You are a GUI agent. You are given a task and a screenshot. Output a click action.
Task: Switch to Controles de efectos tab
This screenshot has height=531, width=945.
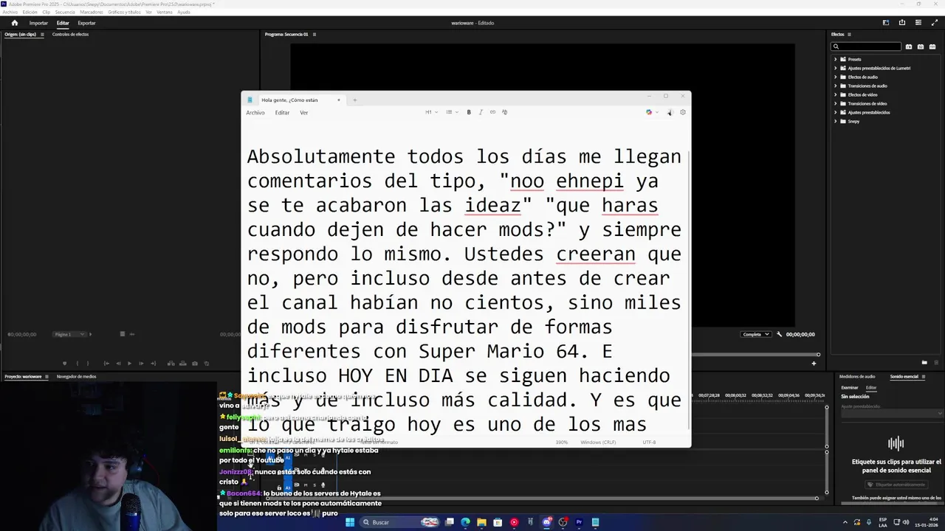[x=70, y=35]
